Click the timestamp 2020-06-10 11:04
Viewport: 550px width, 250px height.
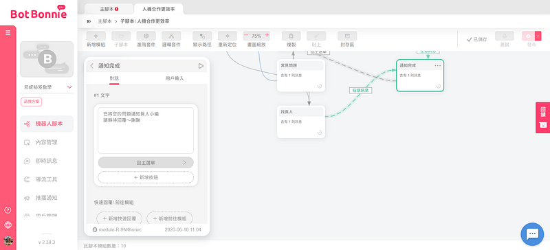(183, 229)
